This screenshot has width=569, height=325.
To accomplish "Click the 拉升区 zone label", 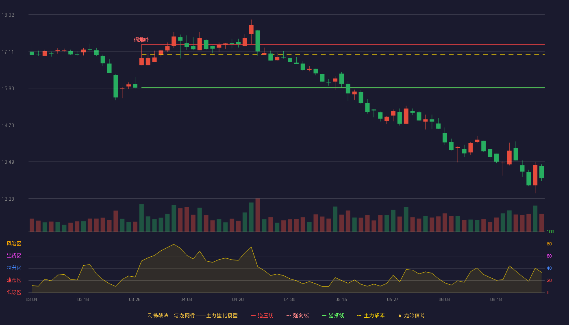I will pos(14,268).
